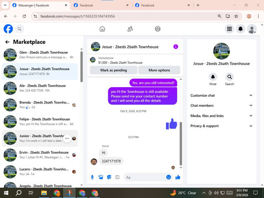Open Windows Start menu
This screenshot has width=264, height=198.
[6, 193]
